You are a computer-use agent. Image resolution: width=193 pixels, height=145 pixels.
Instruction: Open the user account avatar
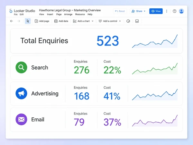(181, 11)
